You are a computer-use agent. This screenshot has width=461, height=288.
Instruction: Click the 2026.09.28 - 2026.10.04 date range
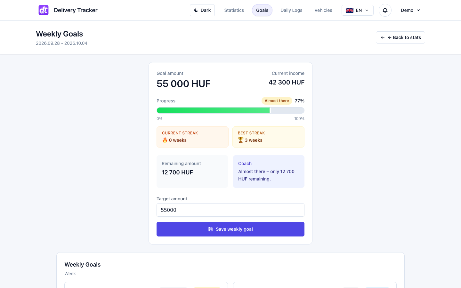tap(62, 43)
